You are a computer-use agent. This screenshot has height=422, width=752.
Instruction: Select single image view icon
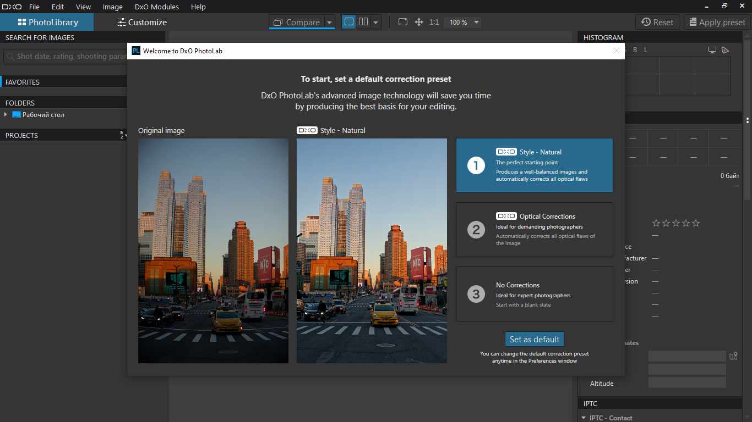pyautogui.click(x=348, y=22)
